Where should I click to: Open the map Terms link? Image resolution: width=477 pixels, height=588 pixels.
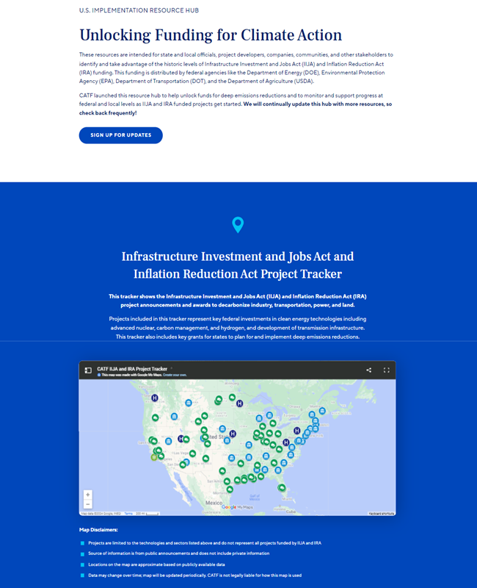click(128, 513)
